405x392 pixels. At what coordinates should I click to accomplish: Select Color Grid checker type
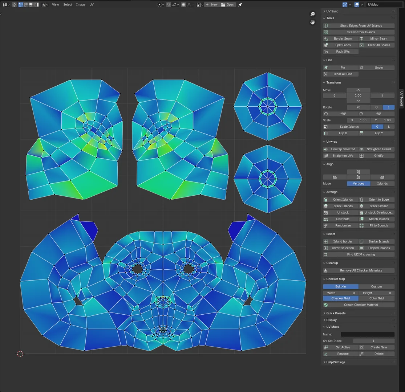pos(376,298)
